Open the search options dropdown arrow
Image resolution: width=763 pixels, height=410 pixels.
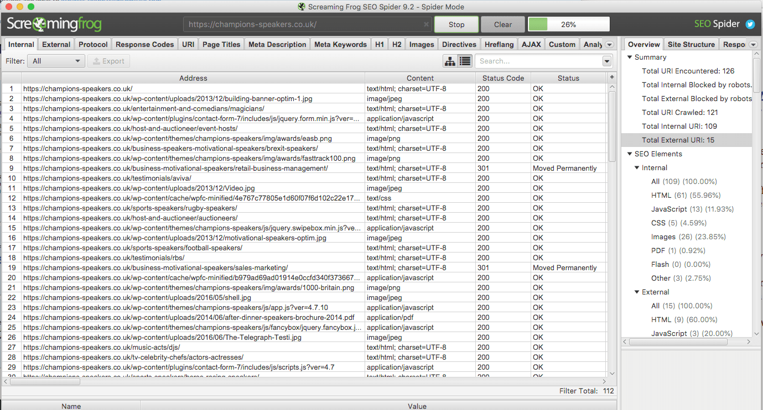(607, 61)
